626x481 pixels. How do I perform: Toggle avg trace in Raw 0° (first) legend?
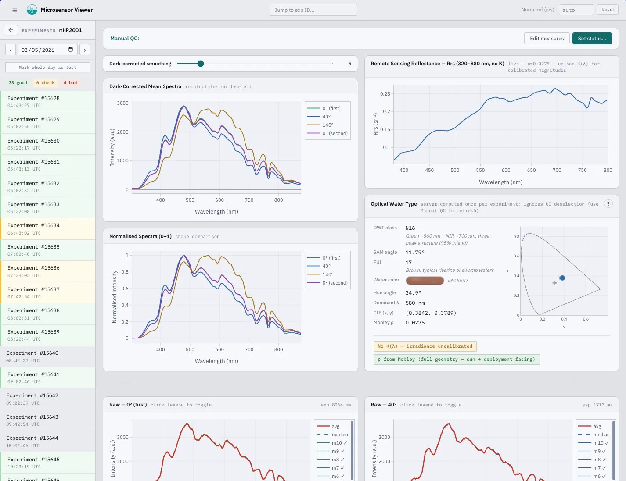pos(332,426)
